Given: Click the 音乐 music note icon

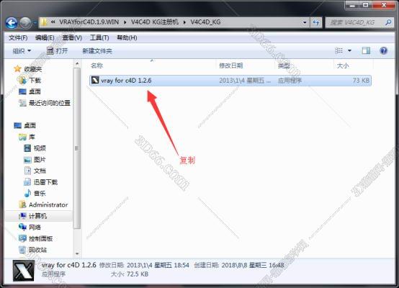Looking at the screenshot, I should click(x=27, y=194).
